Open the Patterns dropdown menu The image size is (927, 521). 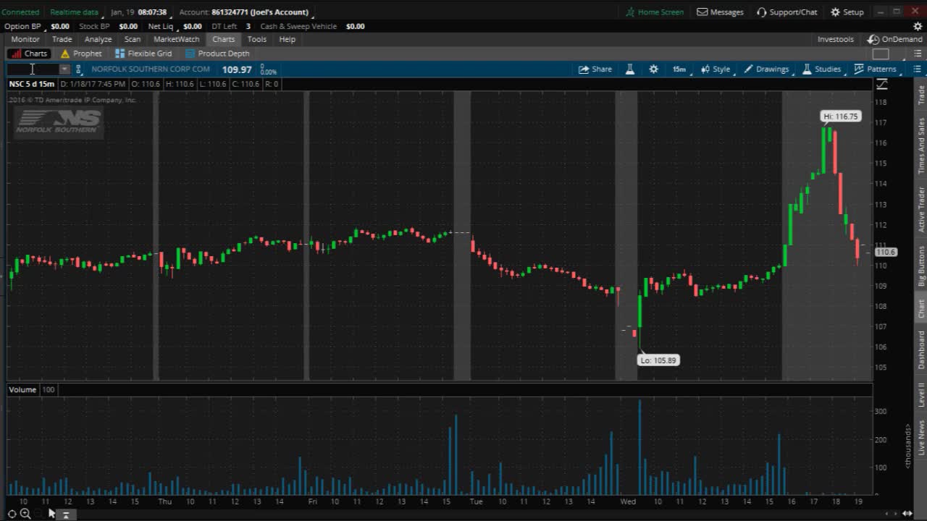(876, 69)
